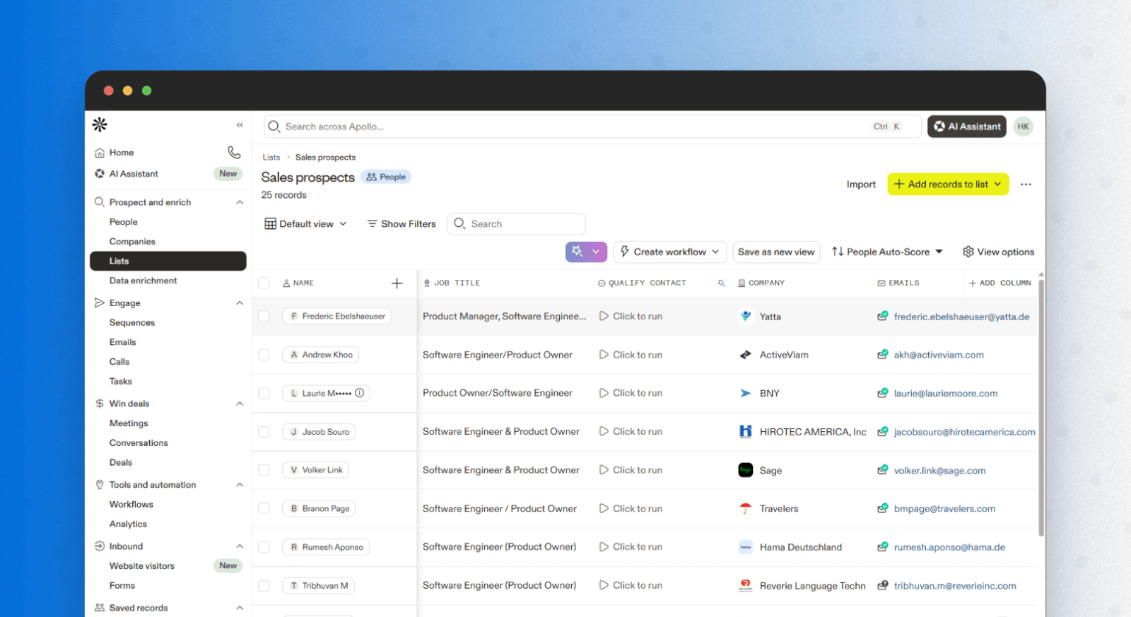Check the Frederic Ebelshaeuser row checkbox

(264, 317)
